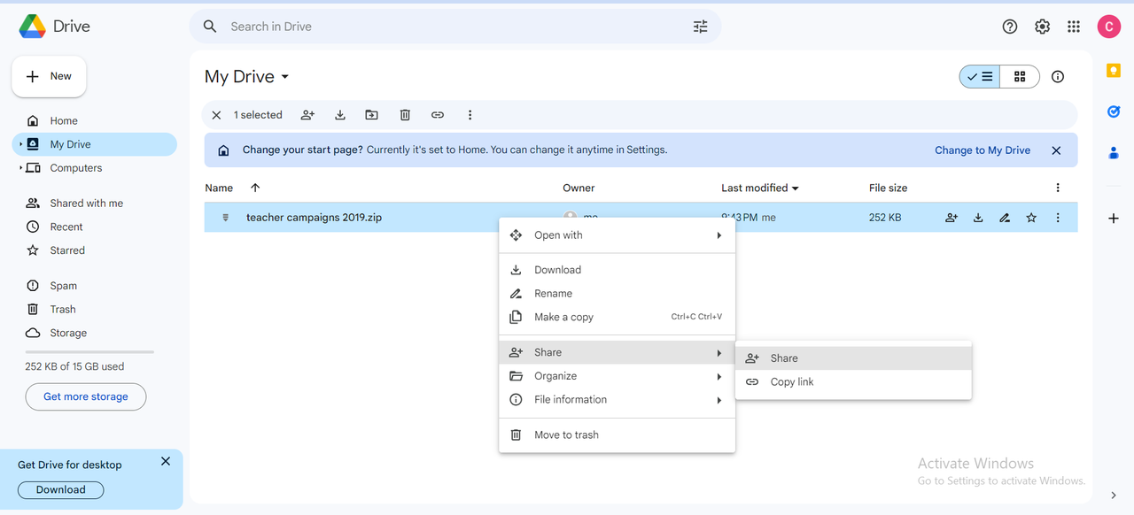Open more actions in selection toolbar
Screen dimensions: 1134x515
(470, 115)
